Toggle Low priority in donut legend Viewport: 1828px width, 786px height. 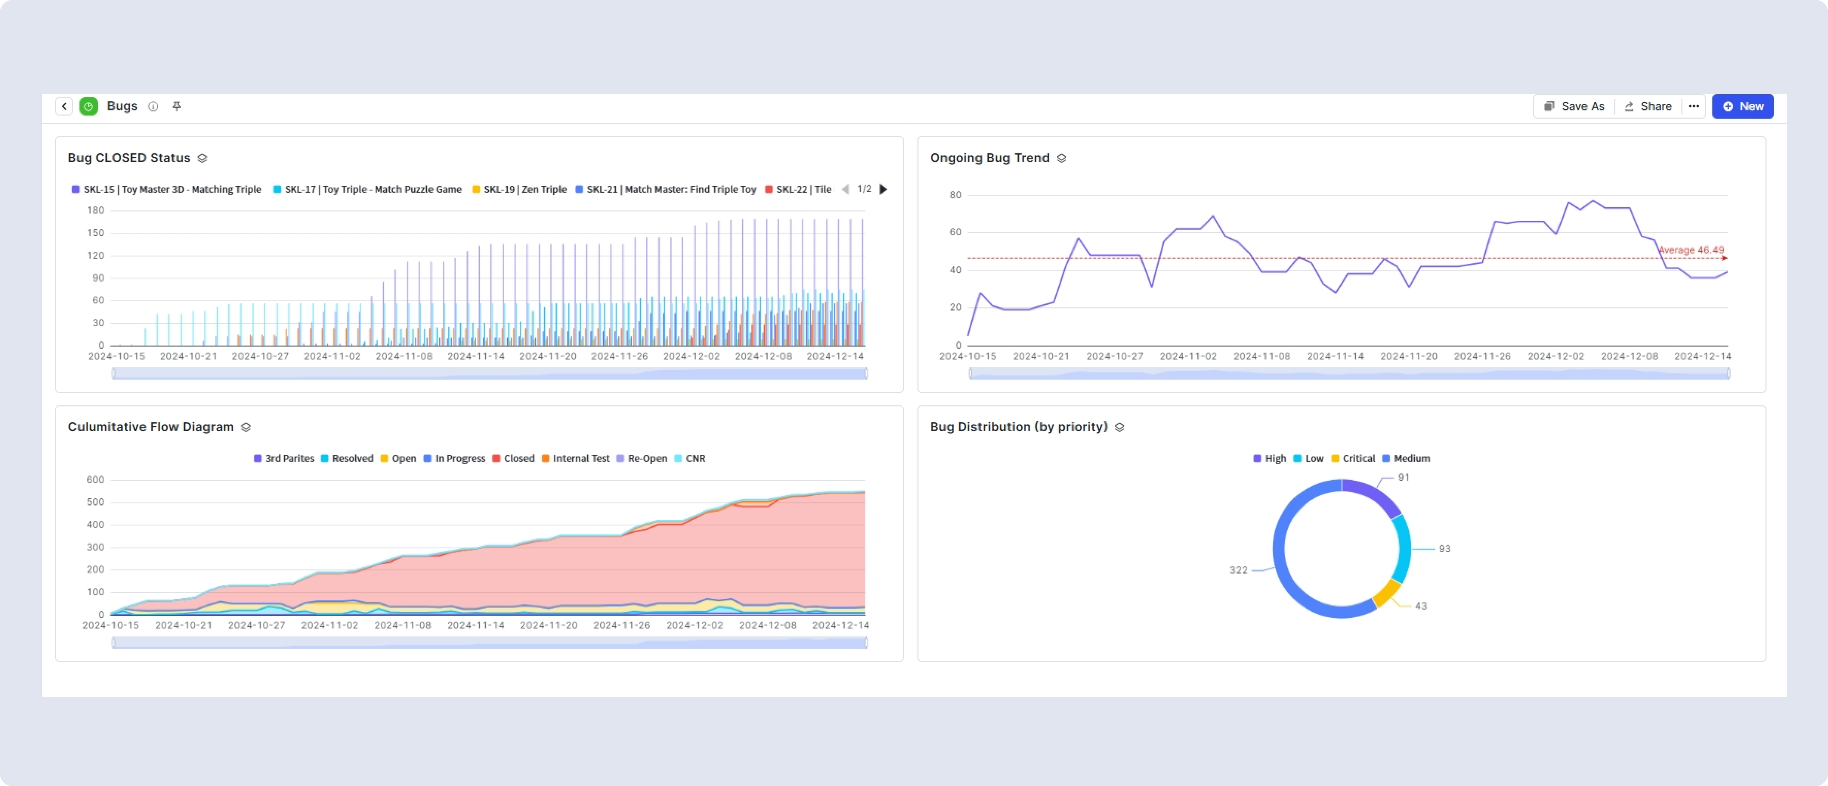click(1308, 458)
